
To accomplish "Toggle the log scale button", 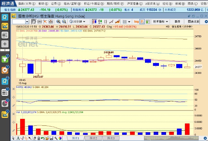I will pyautogui.click(x=136, y=21).
